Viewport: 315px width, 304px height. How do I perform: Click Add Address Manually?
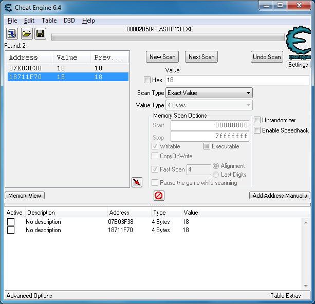[x=280, y=196]
